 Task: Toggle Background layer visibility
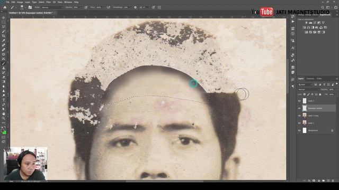299,130
